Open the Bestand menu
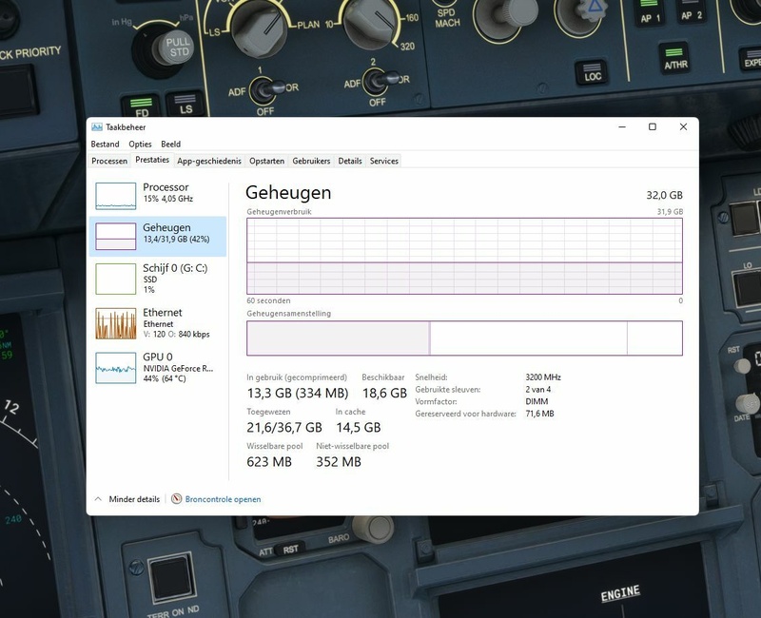The image size is (761, 618). coord(105,145)
